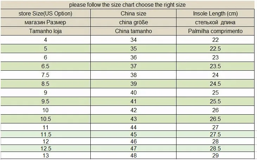
Task: Select US size 4 cell
Action: pyautogui.click(x=45, y=40)
